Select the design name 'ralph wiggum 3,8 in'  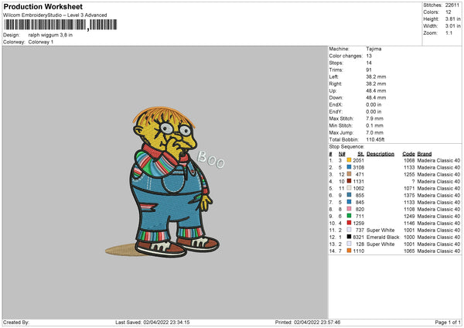(x=50, y=35)
